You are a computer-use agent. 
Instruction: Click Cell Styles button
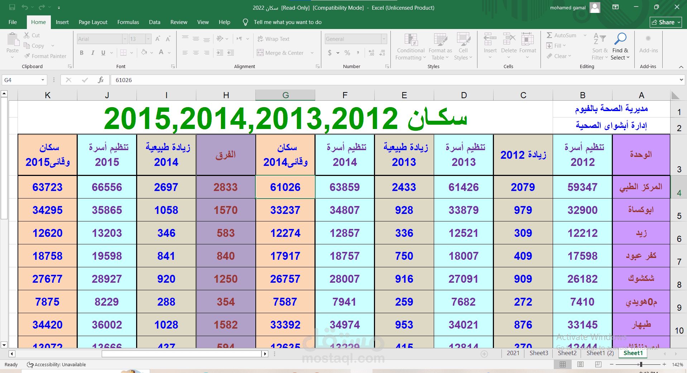[463, 47]
